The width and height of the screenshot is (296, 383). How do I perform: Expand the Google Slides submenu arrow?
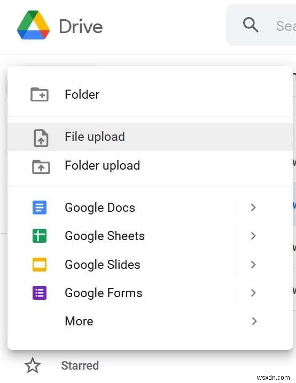coord(253,264)
